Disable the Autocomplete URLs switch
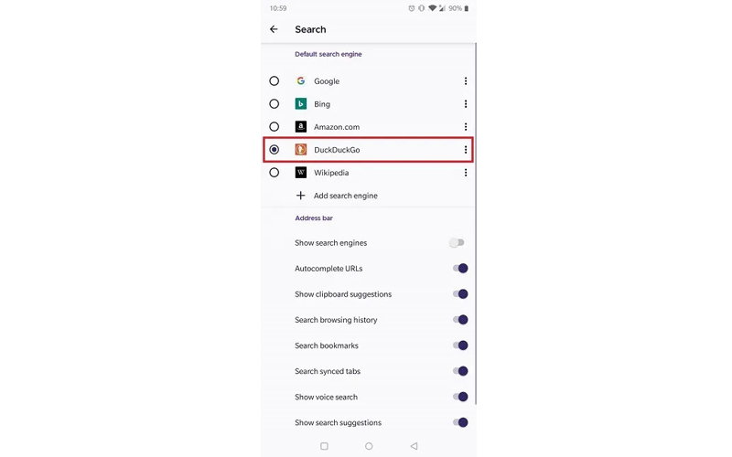 click(x=459, y=269)
